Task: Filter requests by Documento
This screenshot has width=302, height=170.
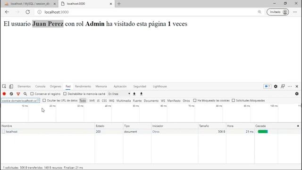Action: [151, 101]
